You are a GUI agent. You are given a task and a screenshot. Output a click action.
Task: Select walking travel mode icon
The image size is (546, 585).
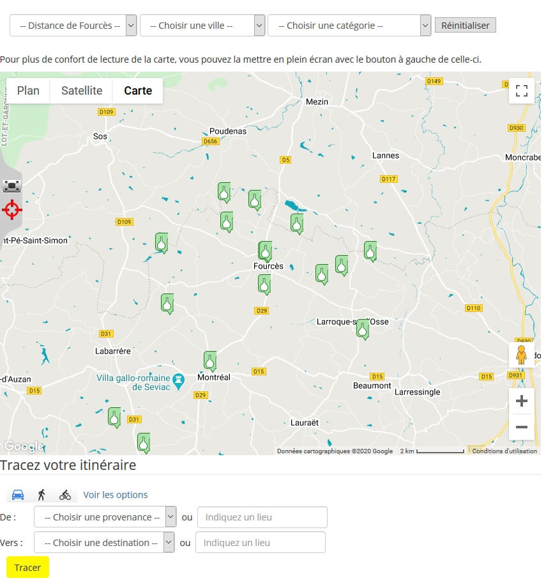click(42, 495)
